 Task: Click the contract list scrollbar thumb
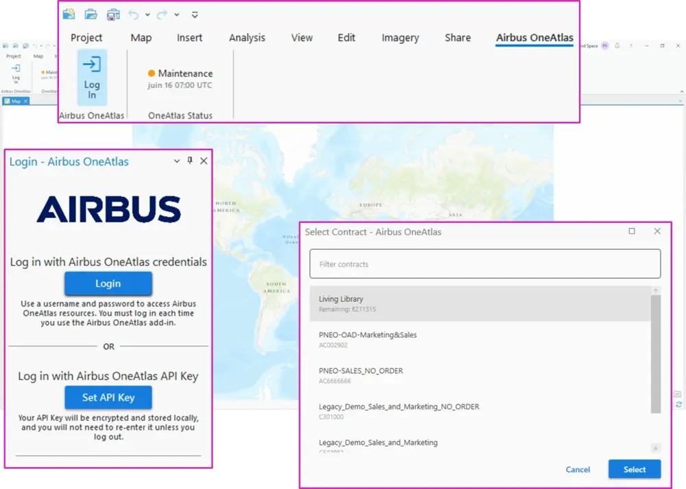point(655,355)
